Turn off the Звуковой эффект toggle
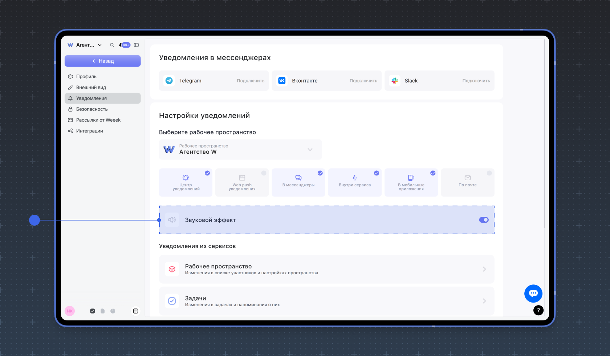610x356 pixels. coord(484,220)
